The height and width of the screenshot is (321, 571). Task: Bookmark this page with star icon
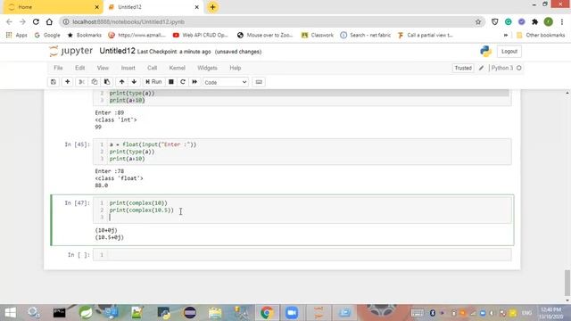click(x=478, y=21)
